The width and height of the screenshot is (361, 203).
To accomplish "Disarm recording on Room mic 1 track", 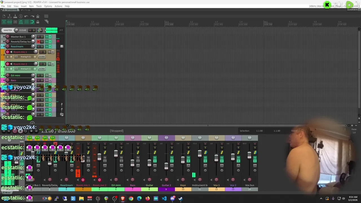I will tap(7, 52).
